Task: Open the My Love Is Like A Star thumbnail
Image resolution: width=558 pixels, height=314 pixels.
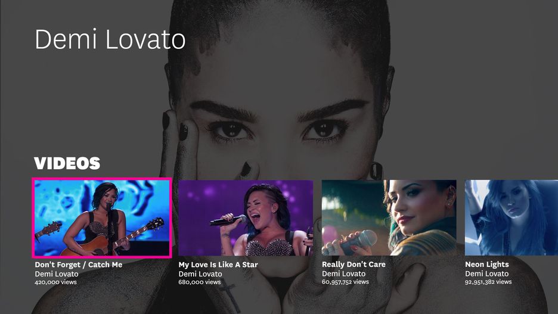Action: 246,217
